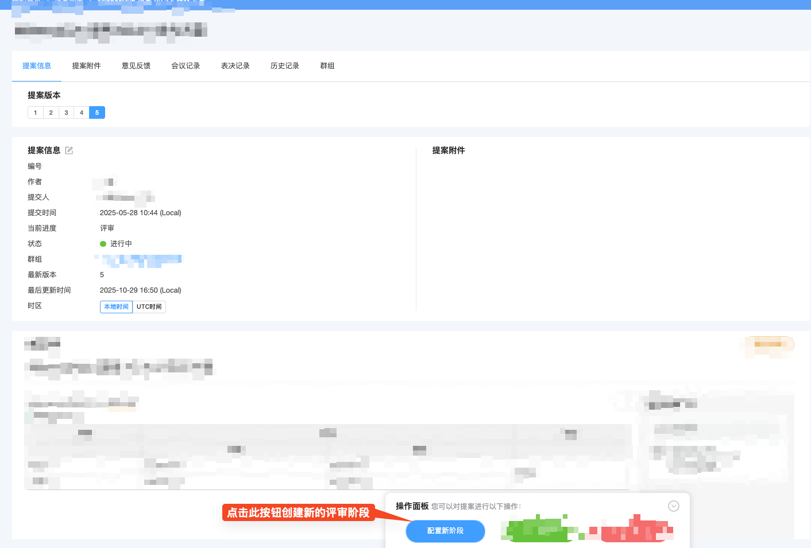The height and width of the screenshot is (548, 811).
Task: View proposal version 4
Action: tap(82, 112)
